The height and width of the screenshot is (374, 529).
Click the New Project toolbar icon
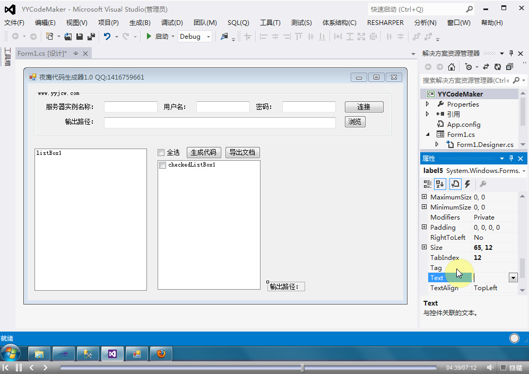tap(49, 36)
